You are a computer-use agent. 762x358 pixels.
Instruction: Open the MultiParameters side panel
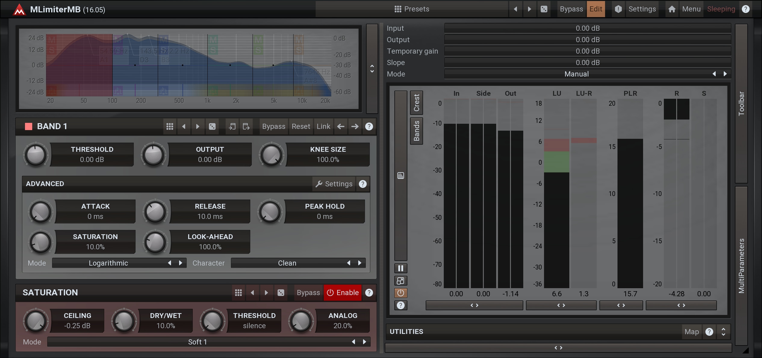point(741,266)
